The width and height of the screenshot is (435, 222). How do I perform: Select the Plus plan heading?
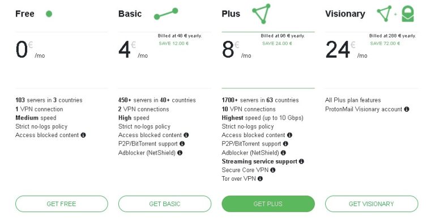coord(231,14)
